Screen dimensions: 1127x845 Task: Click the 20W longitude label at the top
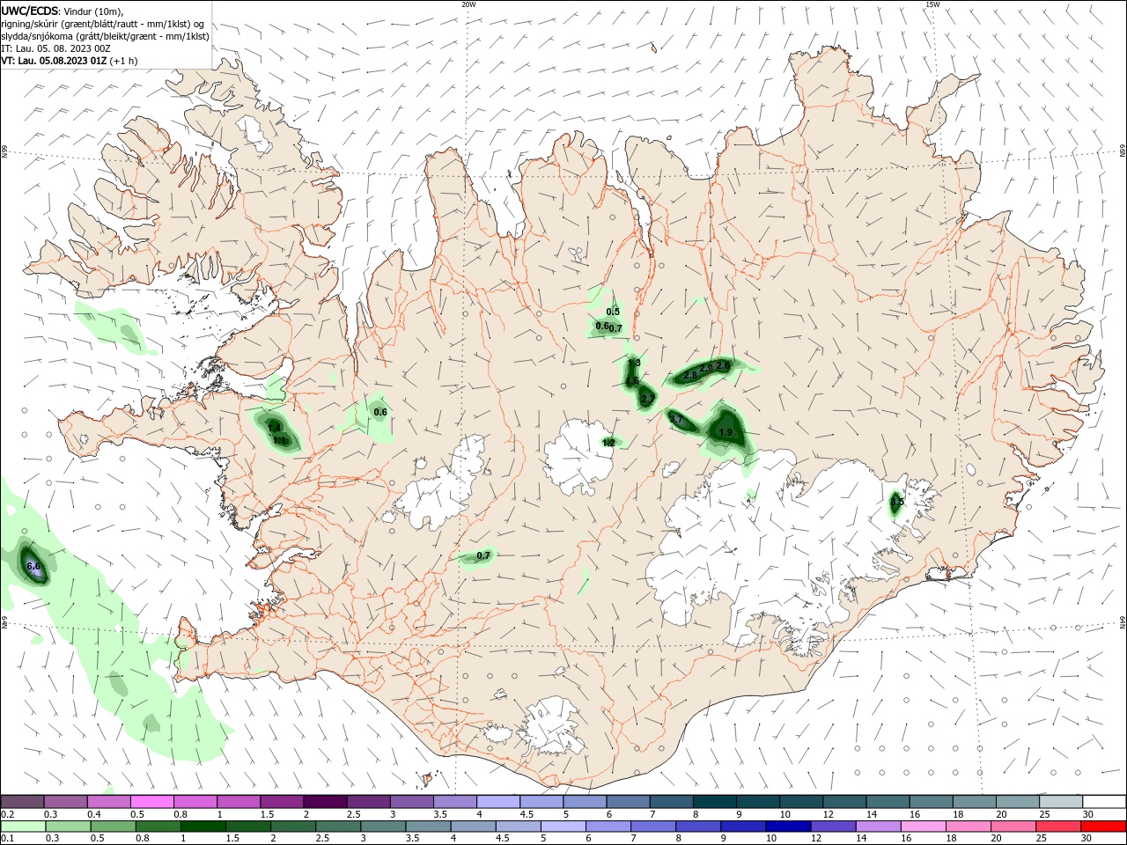[x=468, y=4]
